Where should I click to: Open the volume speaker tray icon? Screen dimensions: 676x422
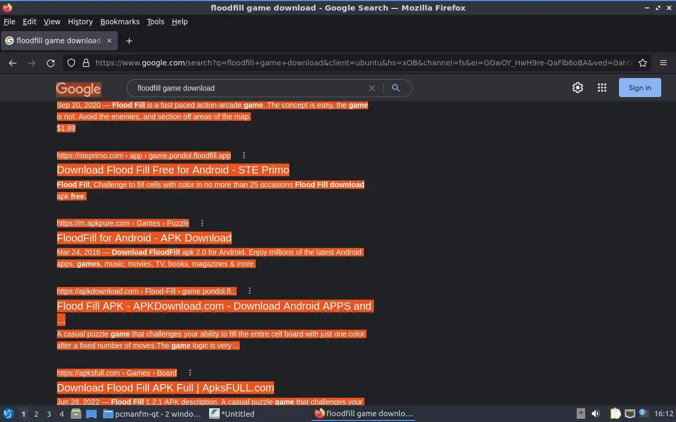[x=596, y=414]
